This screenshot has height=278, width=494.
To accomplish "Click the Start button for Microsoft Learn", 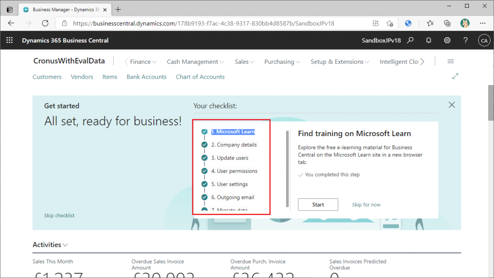I will pos(318,205).
